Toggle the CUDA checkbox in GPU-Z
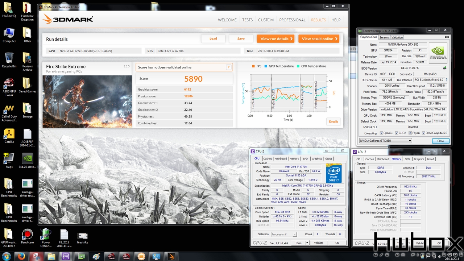 [x=398, y=133]
